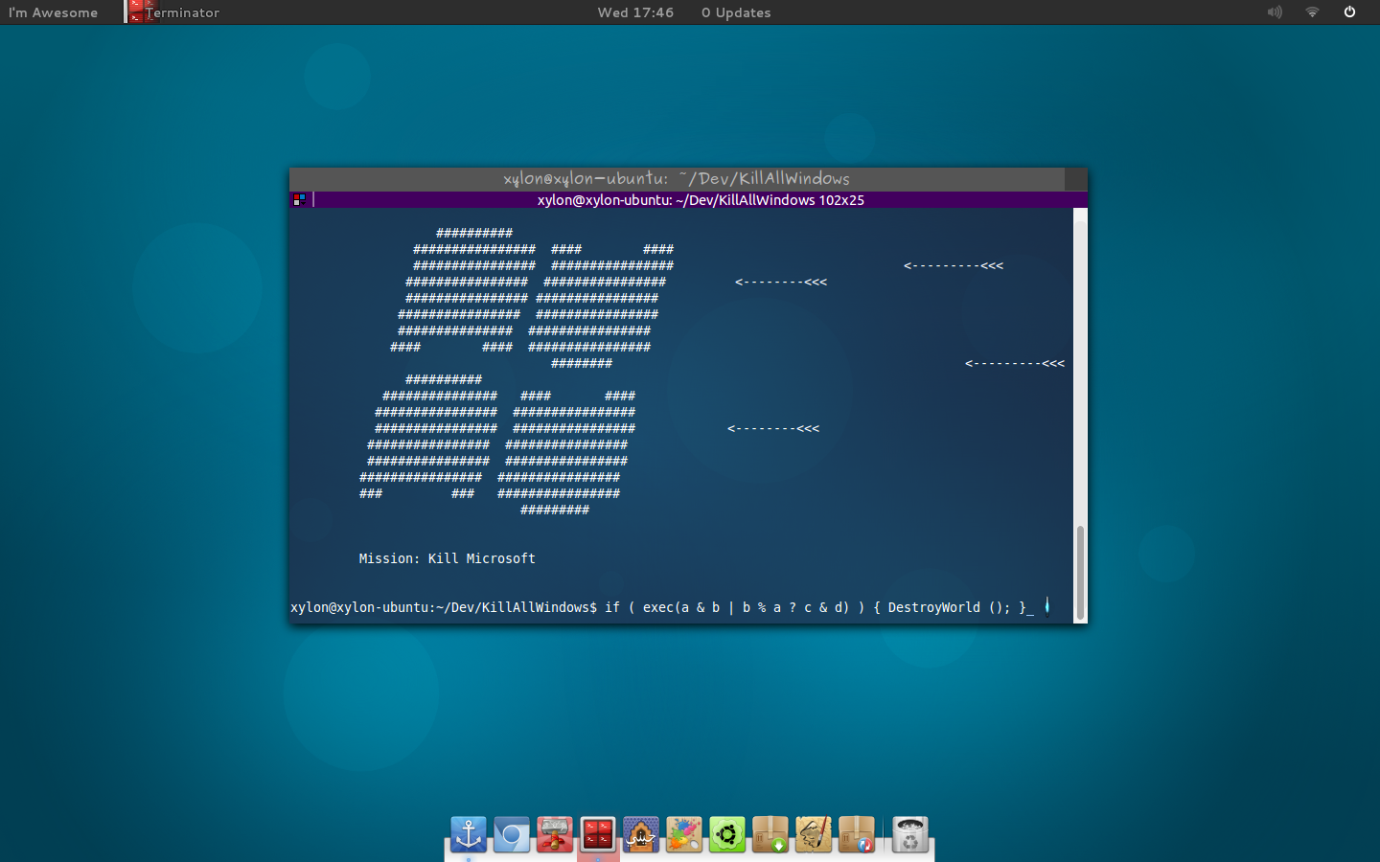Click the "Mission: Kill Microsoft" line

tap(447, 558)
